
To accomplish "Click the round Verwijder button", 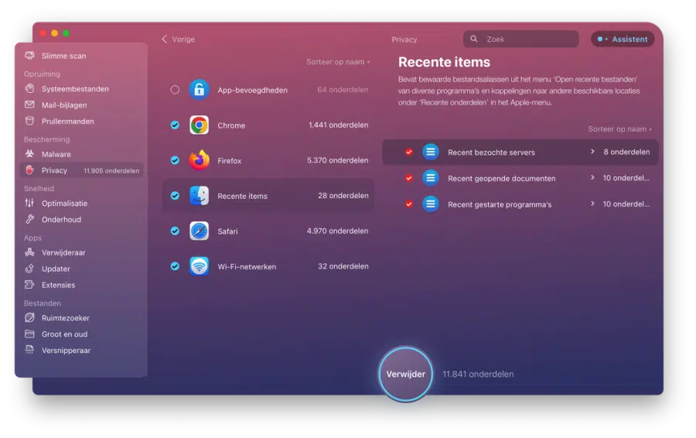I will (x=406, y=374).
